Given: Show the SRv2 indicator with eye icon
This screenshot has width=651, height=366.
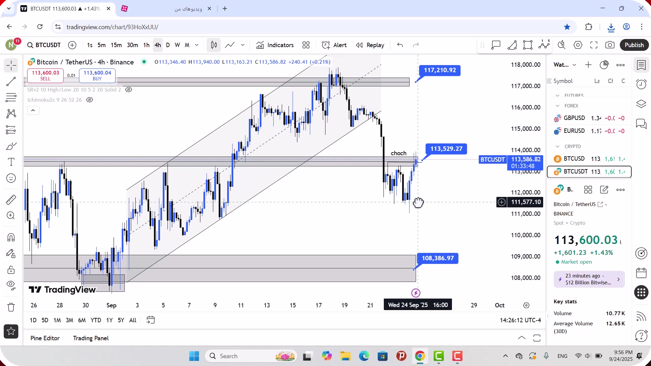Looking at the screenshot, I should 129,90.
